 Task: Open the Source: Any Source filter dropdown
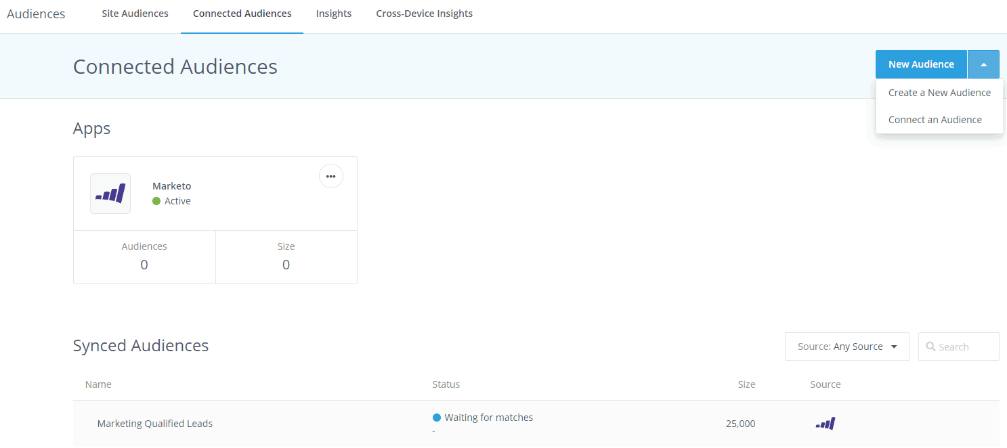847,346
